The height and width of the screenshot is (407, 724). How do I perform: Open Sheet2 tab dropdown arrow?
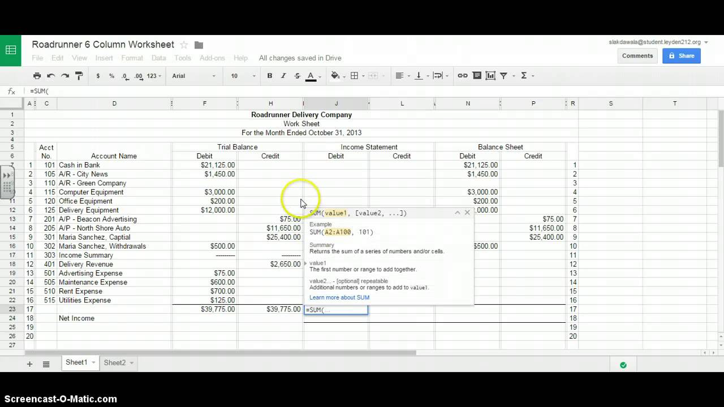coord(132,363)
